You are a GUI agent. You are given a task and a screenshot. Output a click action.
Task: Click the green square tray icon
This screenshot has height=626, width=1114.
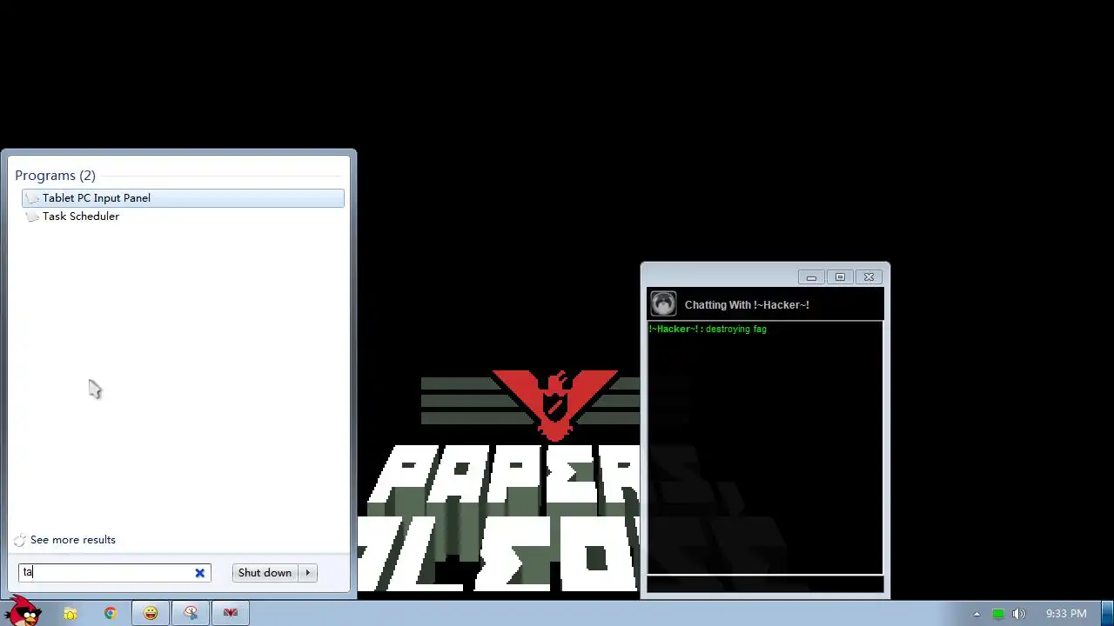pos(998,614)
